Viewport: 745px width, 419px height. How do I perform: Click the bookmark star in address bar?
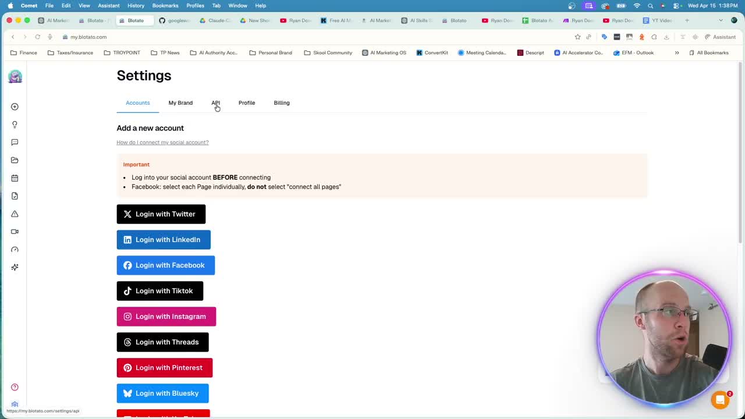[x=577, y=37]
